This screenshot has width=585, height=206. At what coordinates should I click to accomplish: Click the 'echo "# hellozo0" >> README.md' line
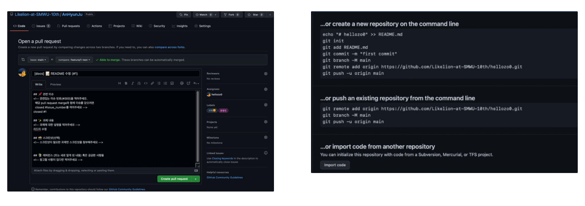tap(362, 34)
